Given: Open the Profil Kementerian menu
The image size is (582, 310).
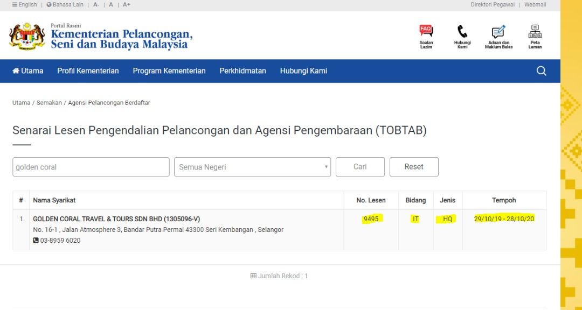Looking at the screenshot, I should pos(88,71).
